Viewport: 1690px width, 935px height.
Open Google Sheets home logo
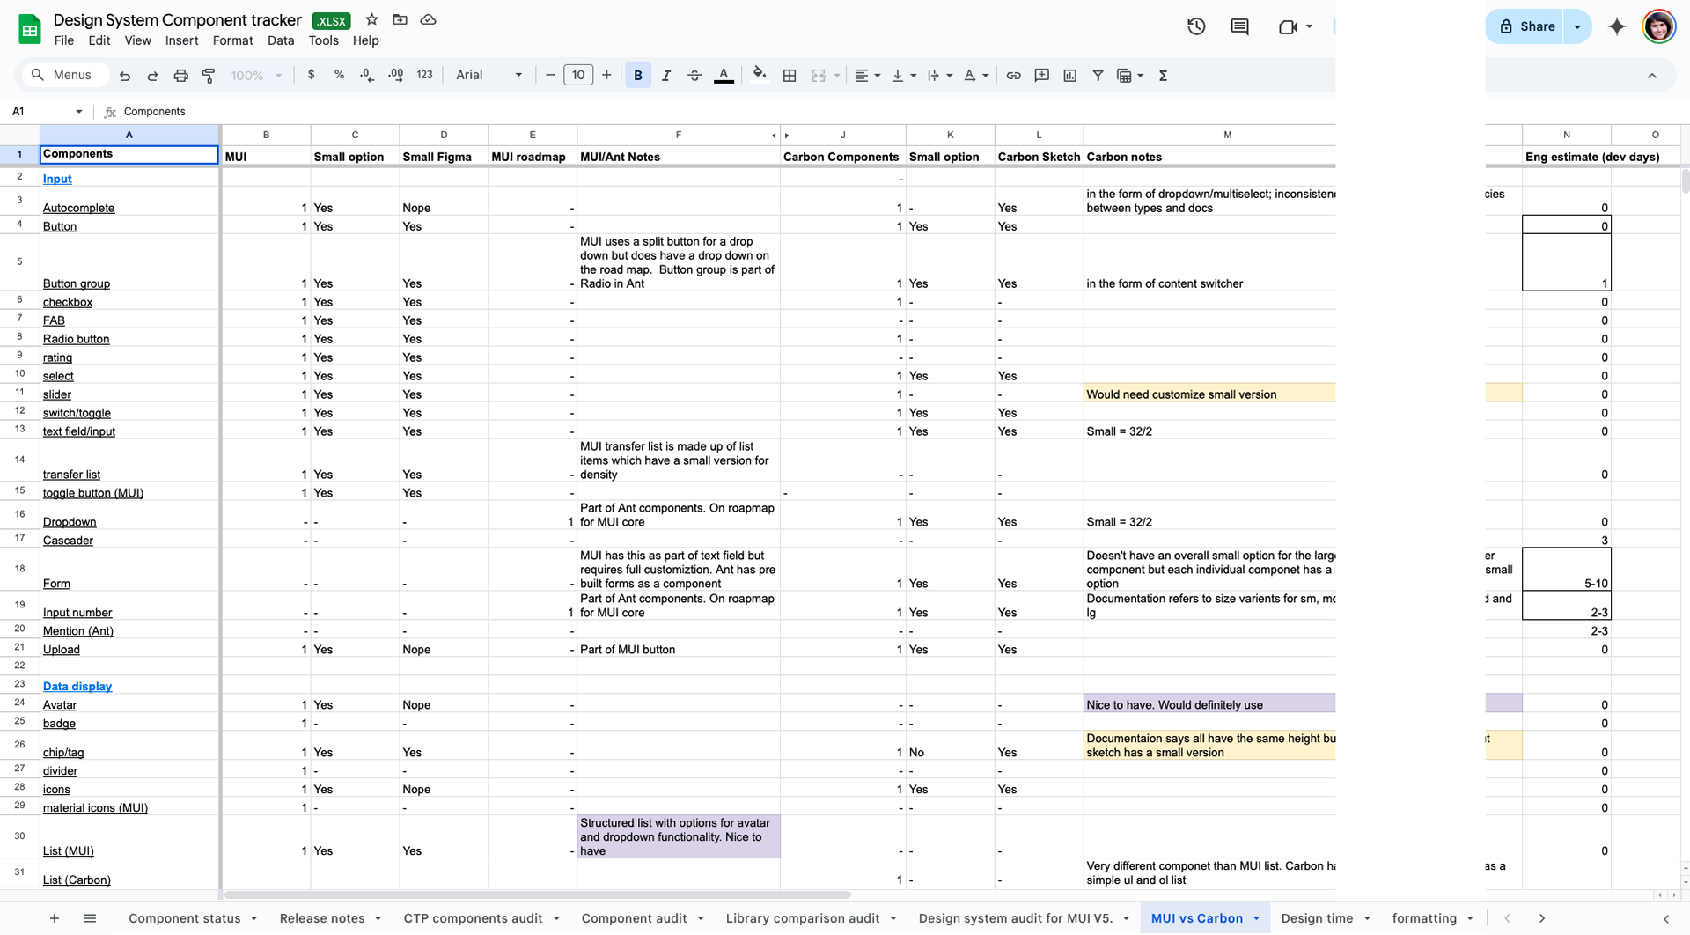coord(30,29)
